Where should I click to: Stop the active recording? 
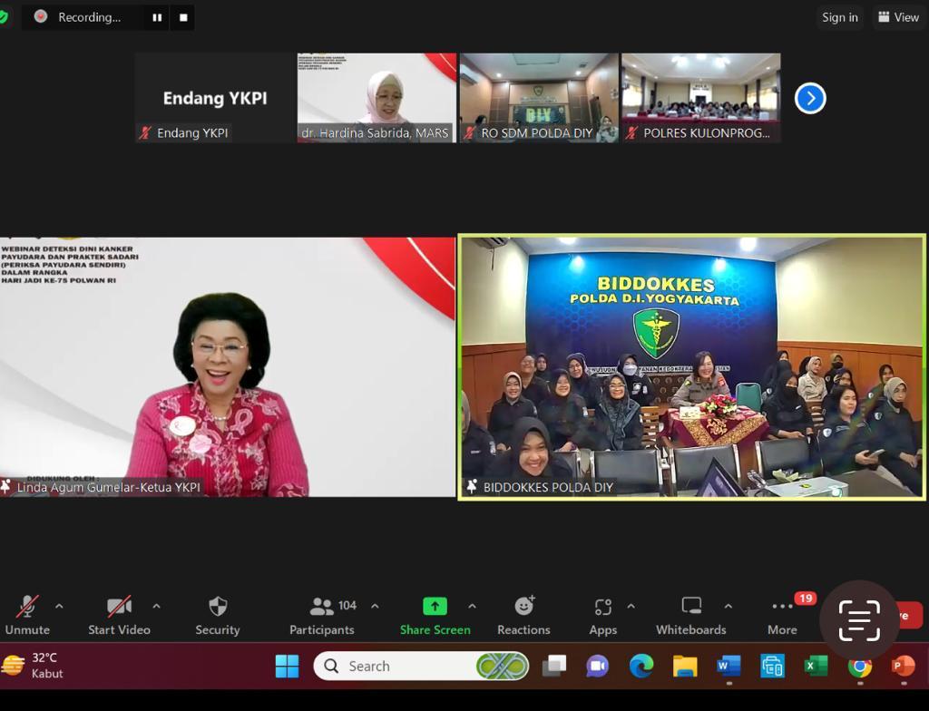[183, 17]
